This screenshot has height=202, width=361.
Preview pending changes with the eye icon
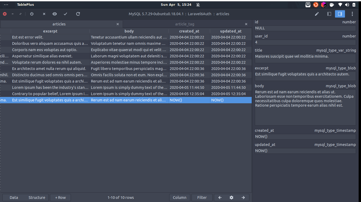coord(55,14)
